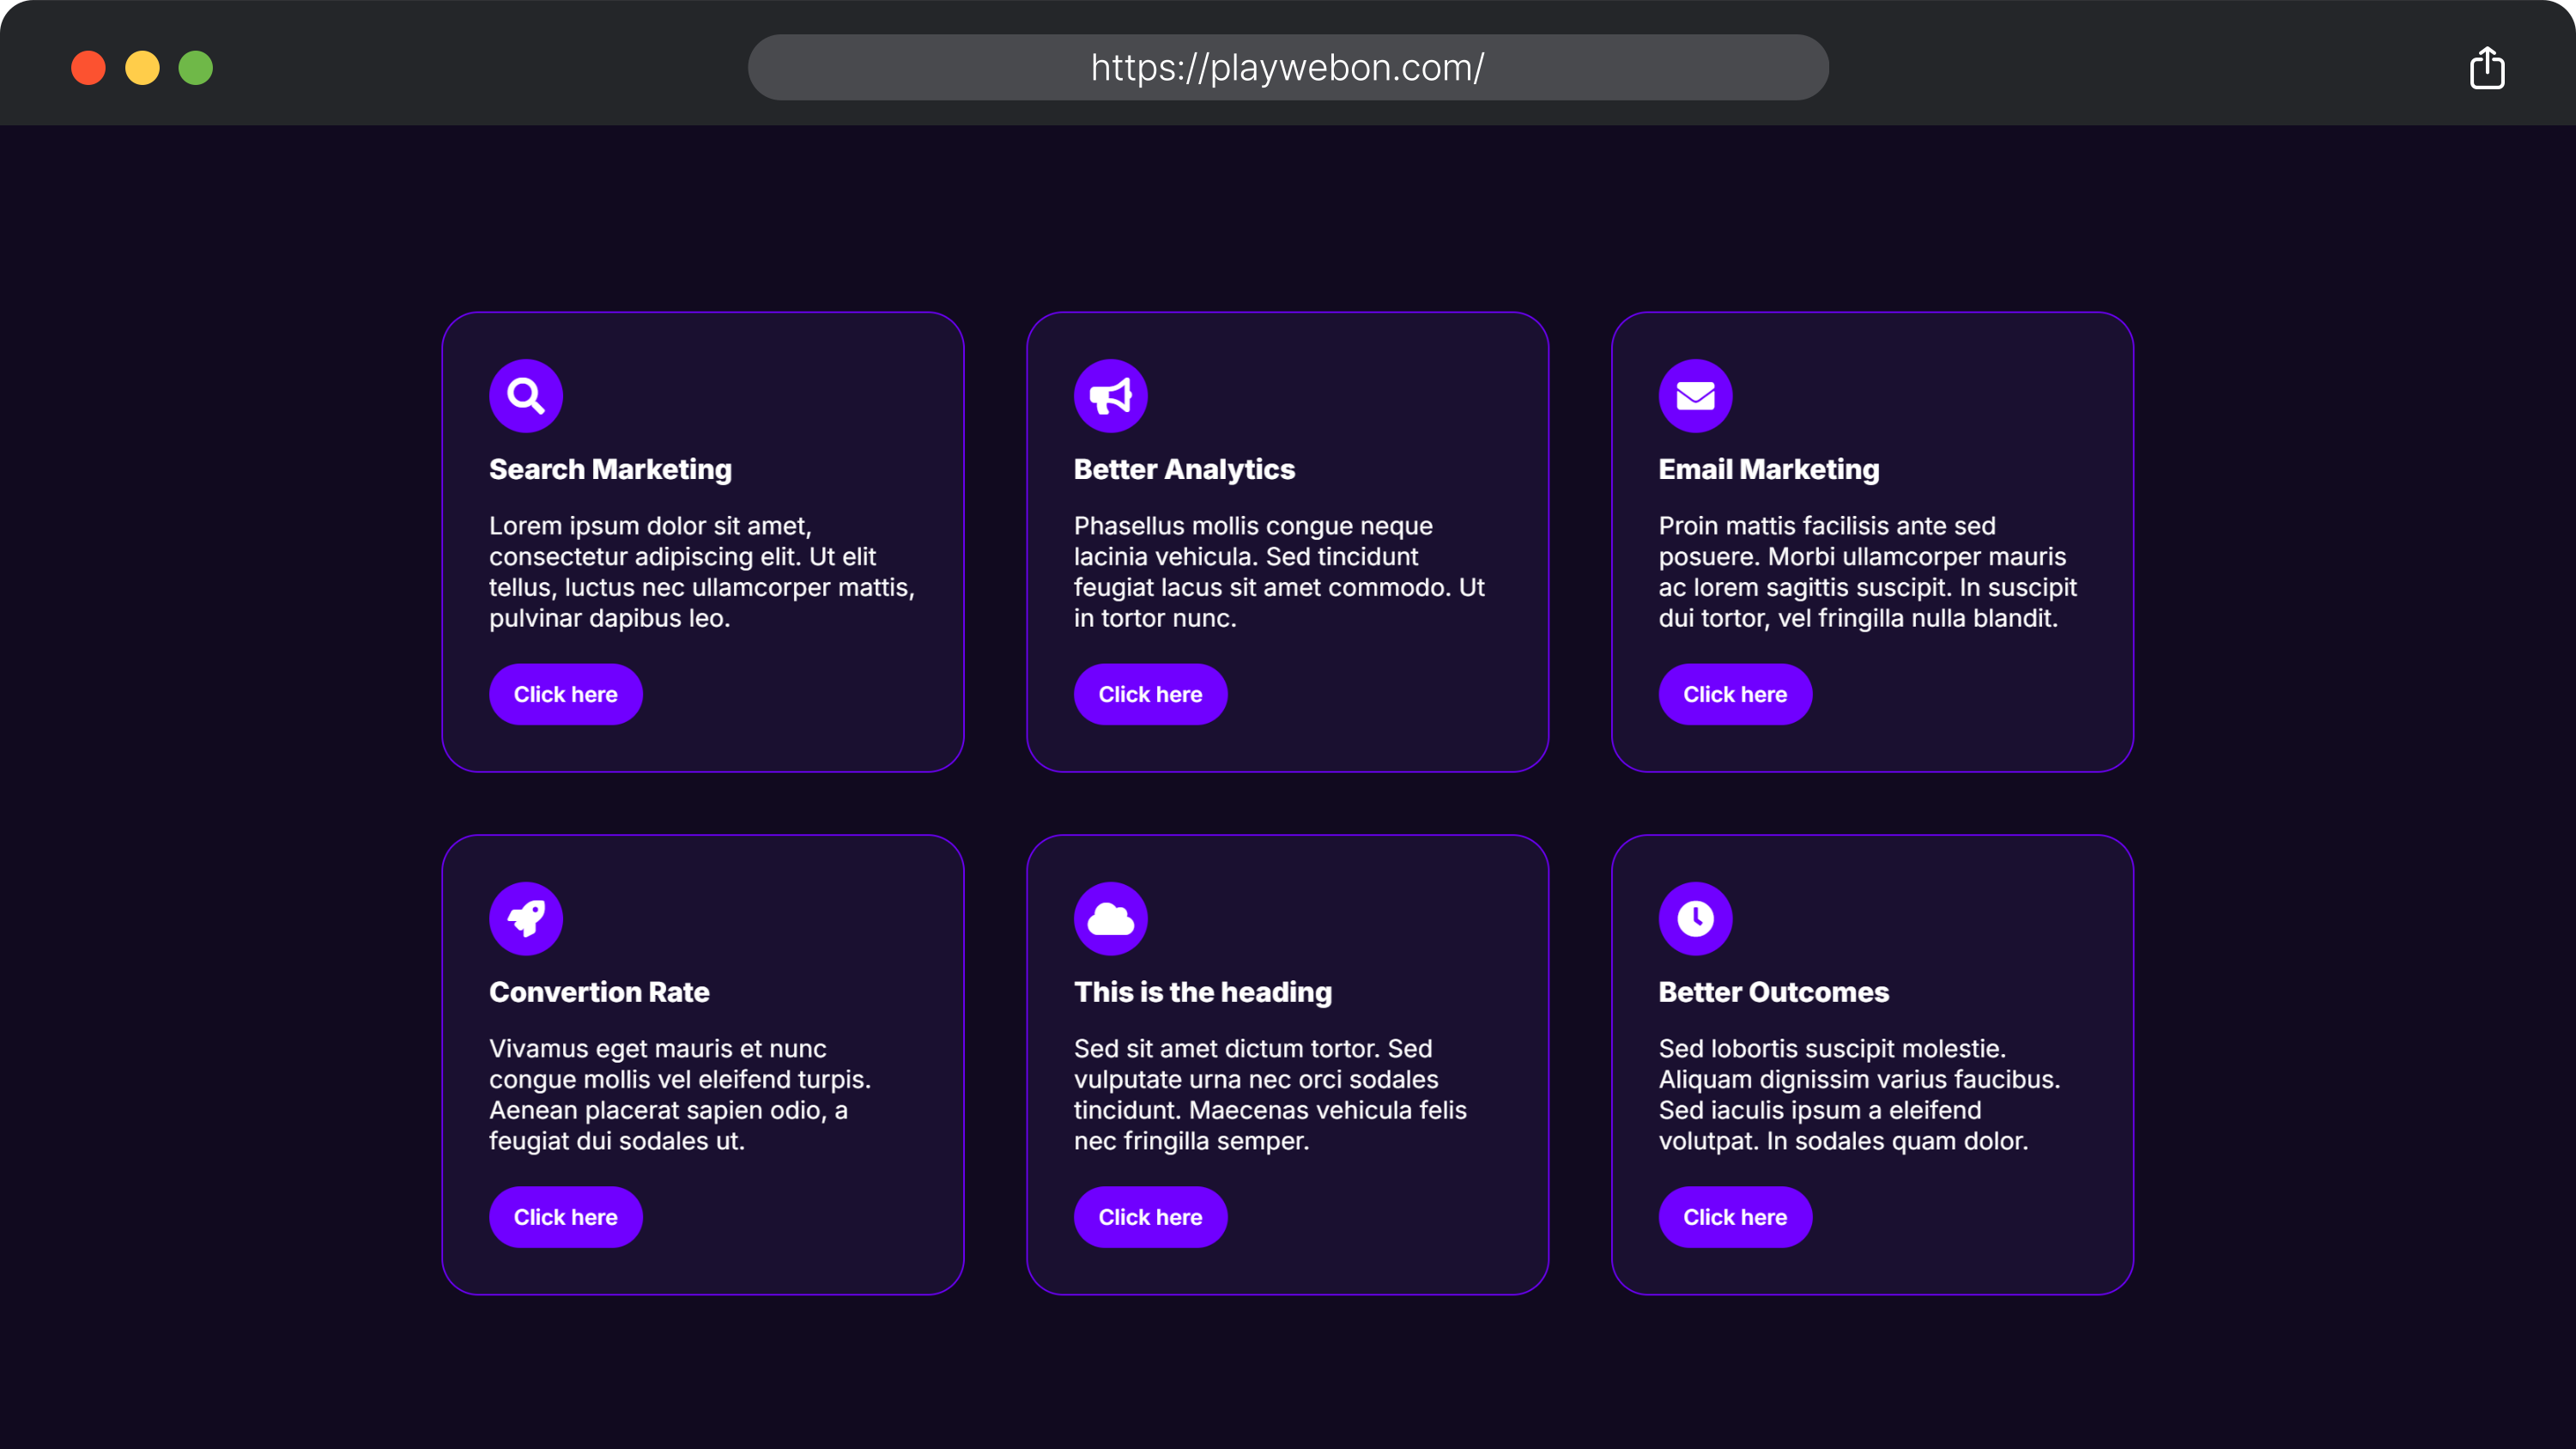2576x1449 pixels.
Task: Select the 'This is the heading' title
Action: click(1203, 992)
